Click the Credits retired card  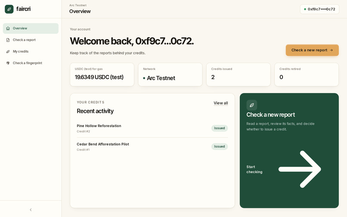(307, 74)
